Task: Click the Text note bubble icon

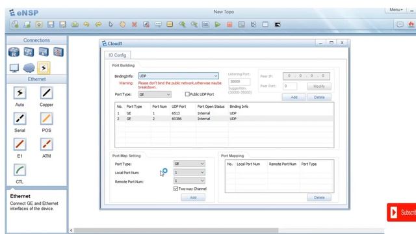Action: point(158,25)
